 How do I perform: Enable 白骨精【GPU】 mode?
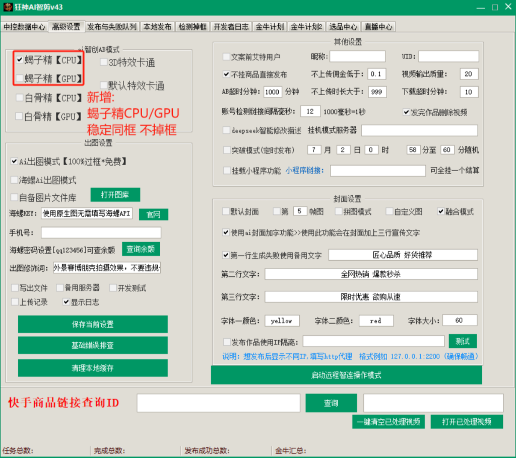click(20, 116)
